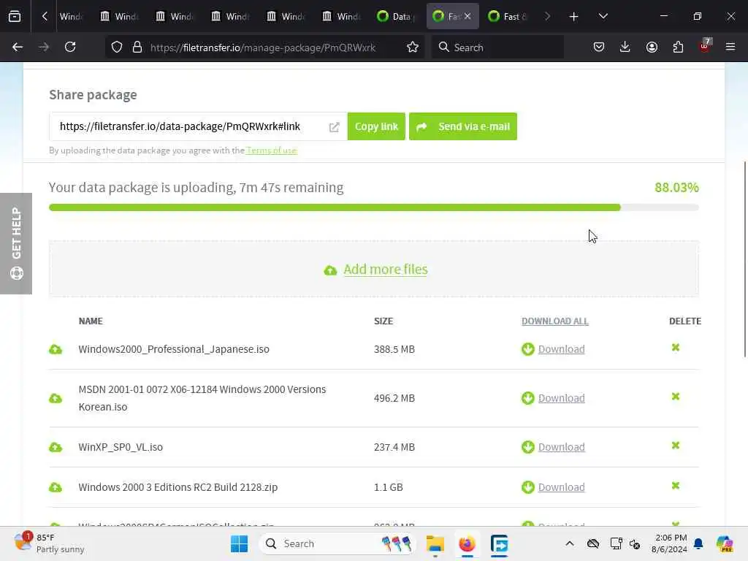Open the Firefox downloads panel
This screenshot has height=561, width=748.
pos(625,47)
